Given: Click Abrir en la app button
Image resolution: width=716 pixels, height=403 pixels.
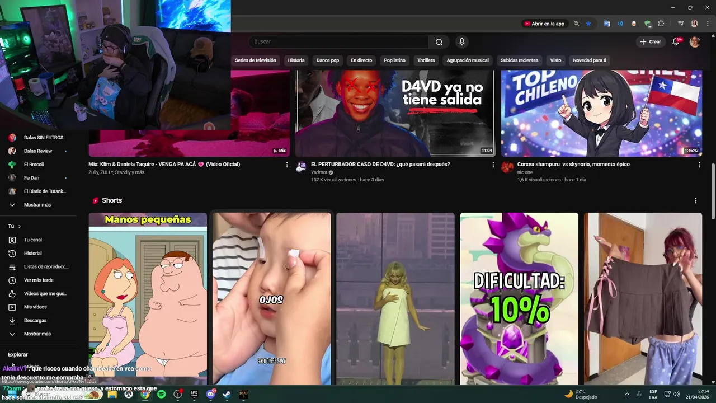Looking at the screenshot, I should 544,24.
